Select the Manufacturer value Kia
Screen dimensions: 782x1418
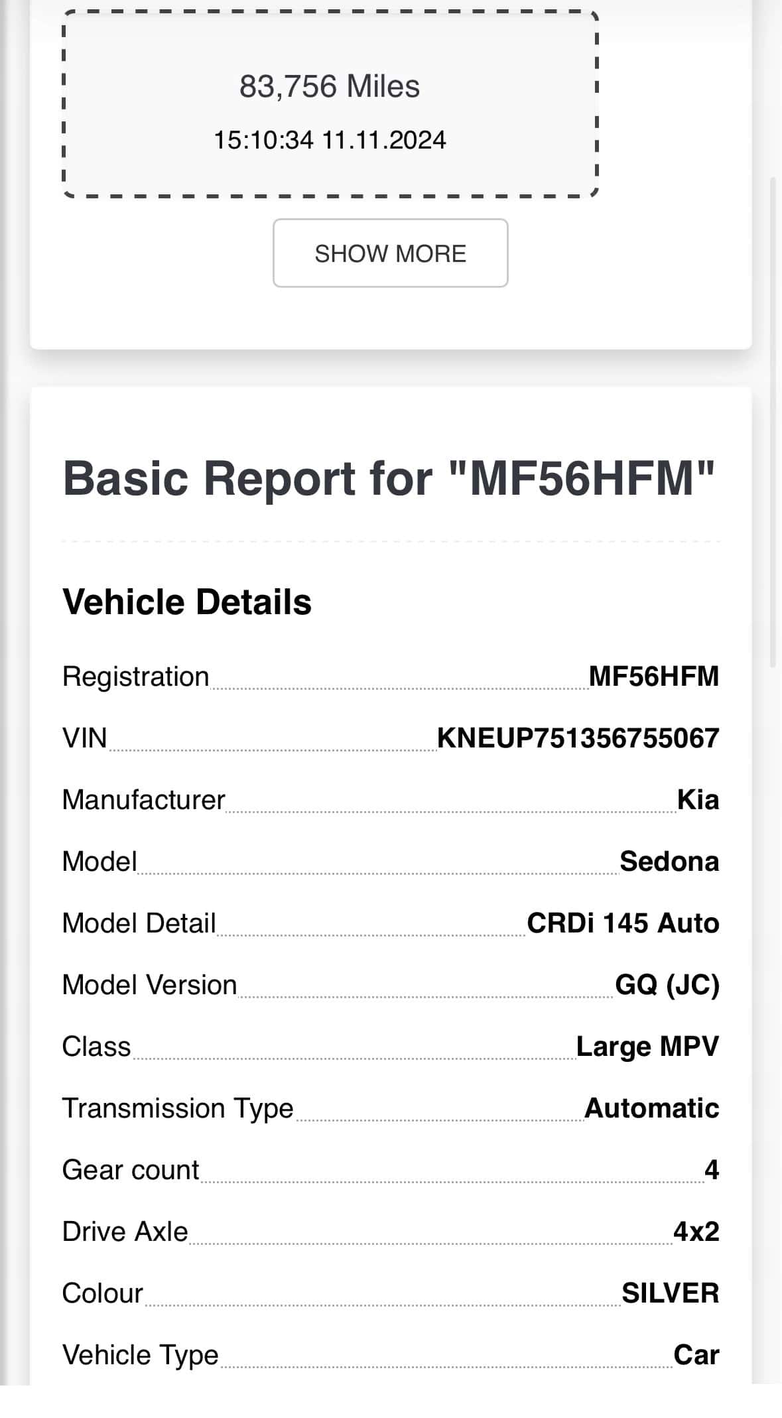tap(698, 800)
